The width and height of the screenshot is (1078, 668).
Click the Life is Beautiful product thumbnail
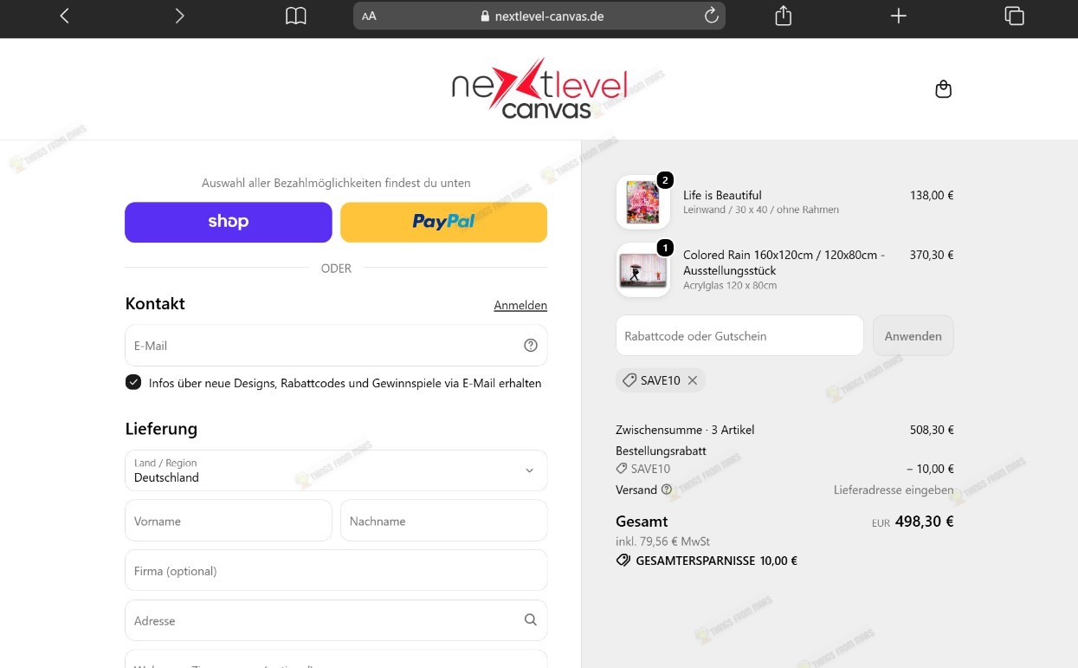[642, 202]
